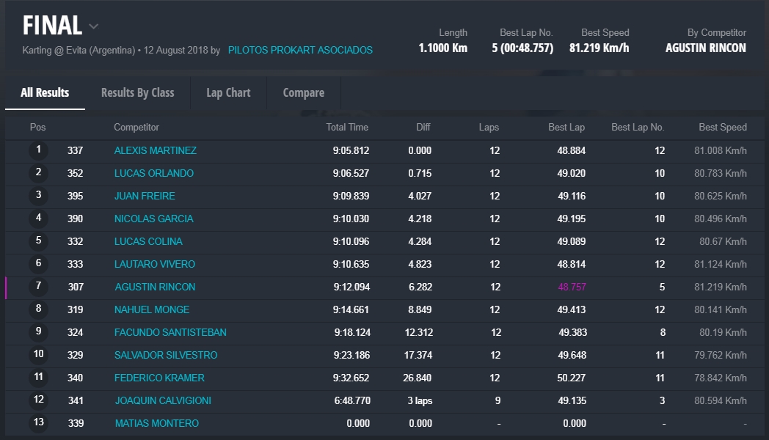This screenshot has height=440, width=769.
Task: Click FACUNDO SANTISTEBAN entry
Action: tap(170, 333)
